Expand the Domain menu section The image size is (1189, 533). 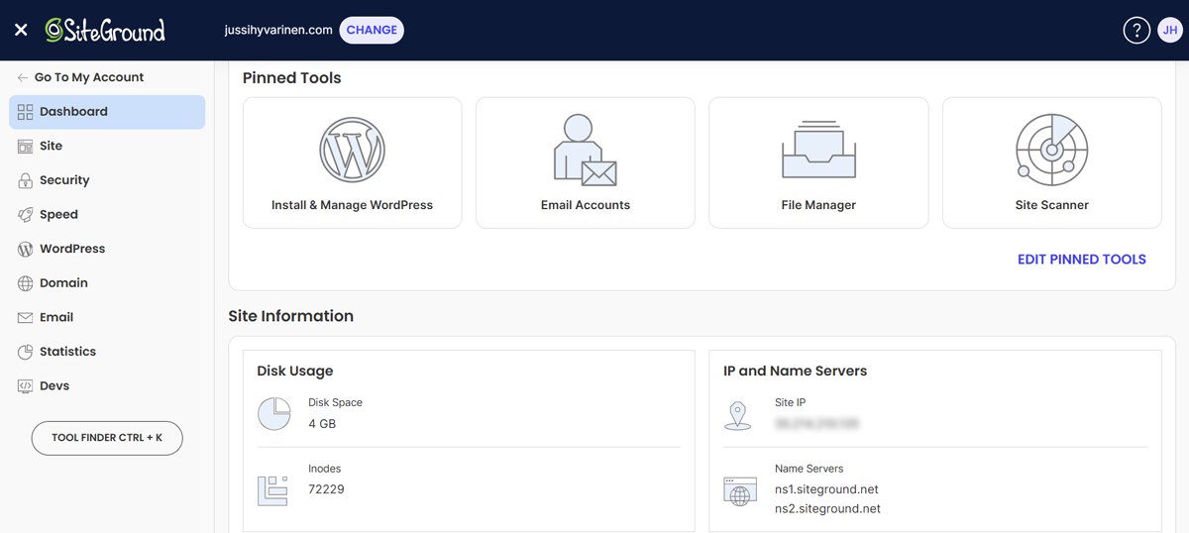pos(107,283)
